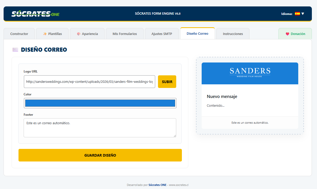Follow the Sócrates ONE link in page footer
317x189 pixels.
(157, 185)
